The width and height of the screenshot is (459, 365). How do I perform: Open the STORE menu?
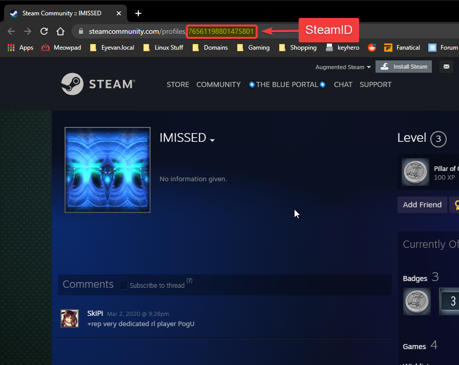178,84
